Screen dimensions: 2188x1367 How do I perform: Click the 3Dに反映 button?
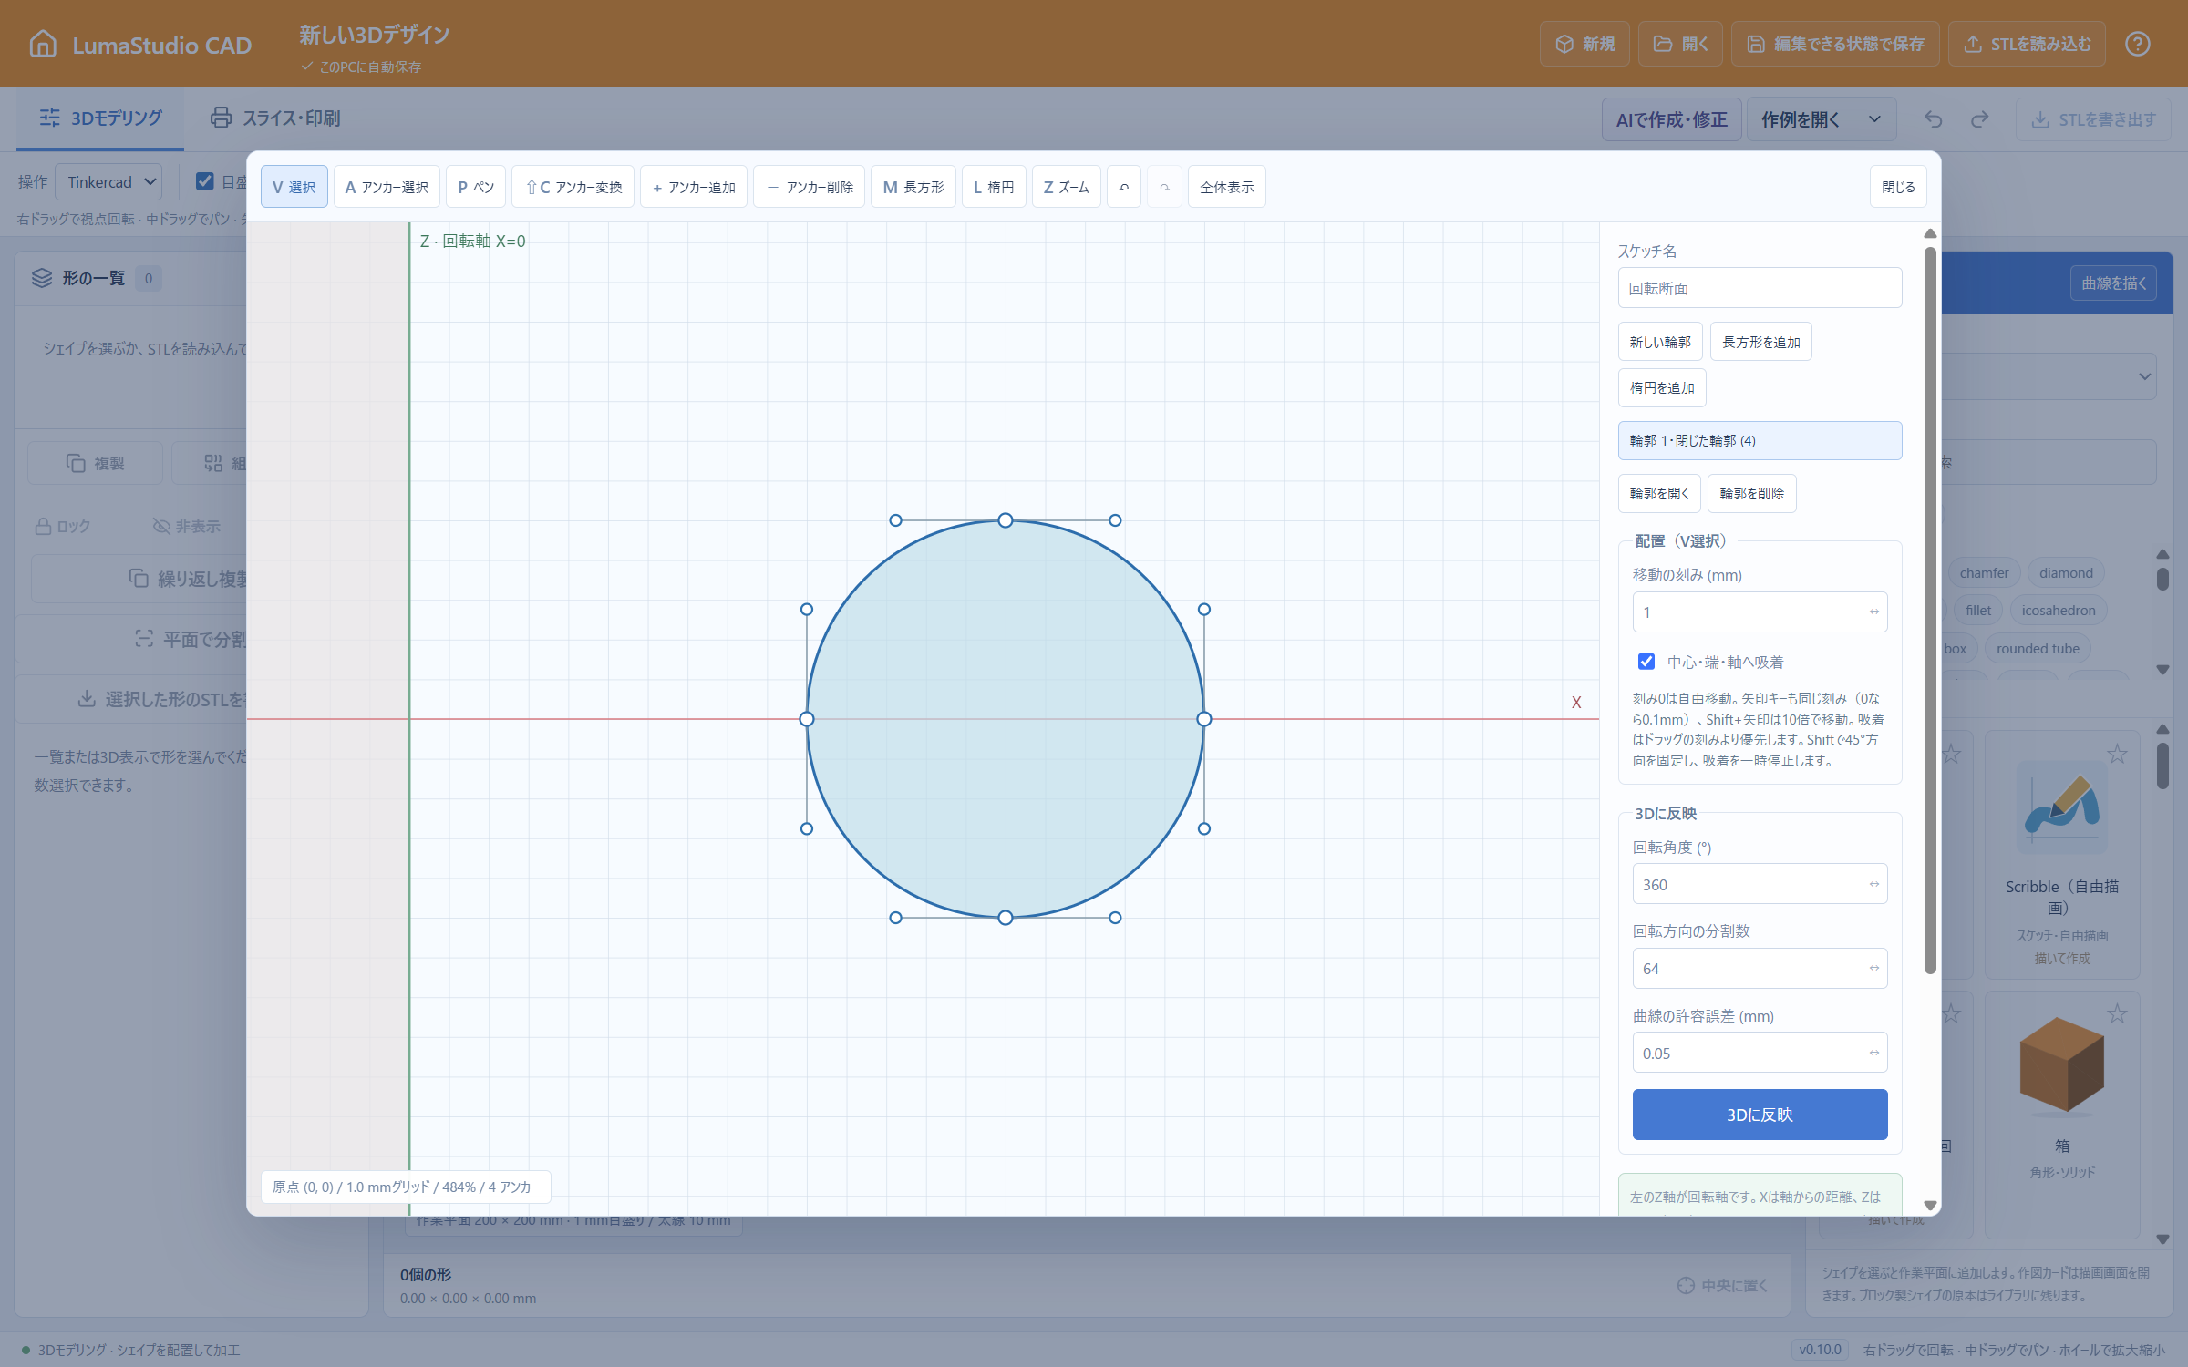(1760, 1115)
